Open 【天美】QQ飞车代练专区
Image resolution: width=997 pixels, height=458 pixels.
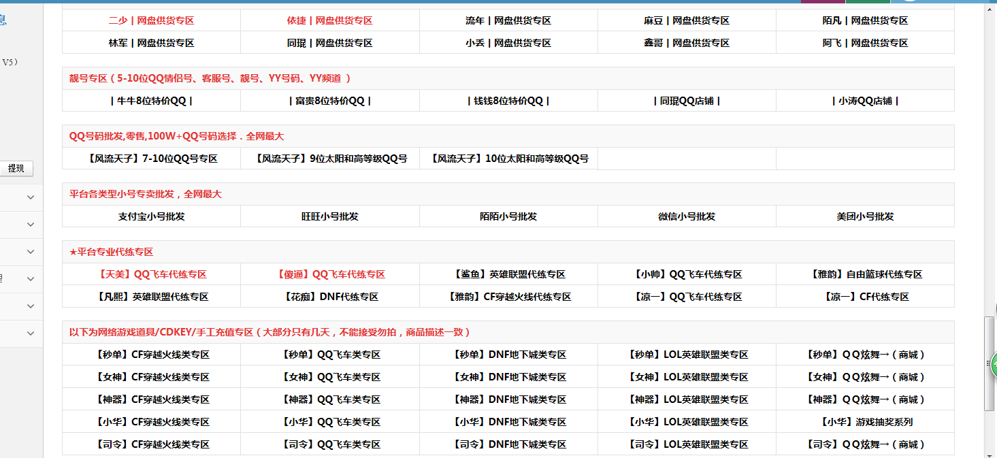151,274
